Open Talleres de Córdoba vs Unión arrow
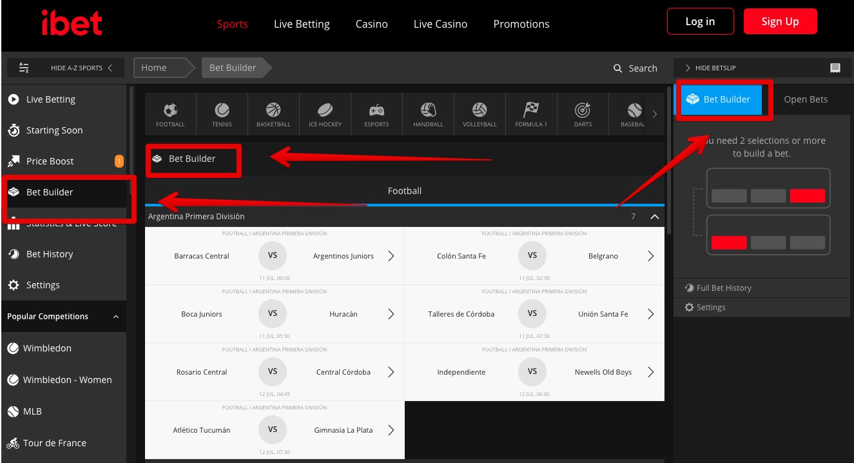The width and height of the screenshot is (854, 463). (x=650, y=314)
